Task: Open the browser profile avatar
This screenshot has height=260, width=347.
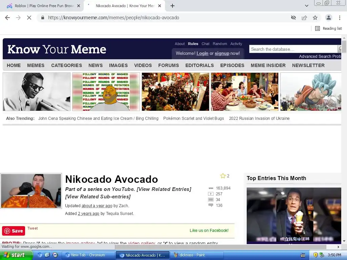Action: (329, 18)
